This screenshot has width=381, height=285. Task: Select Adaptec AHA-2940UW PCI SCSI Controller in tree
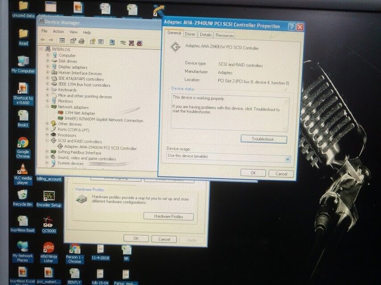(100, 147)
